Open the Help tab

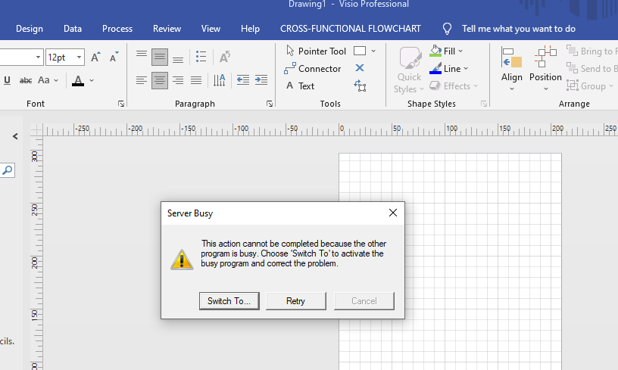tap(250, 29)
